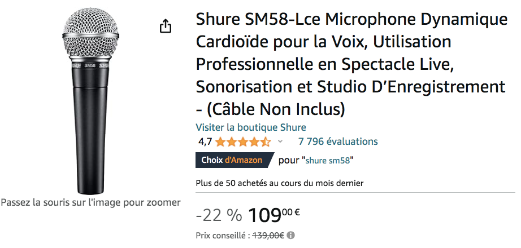Screen dimensions: 521x248
Task: Click the -22 % discount label
Action: (x=219, y=216)
